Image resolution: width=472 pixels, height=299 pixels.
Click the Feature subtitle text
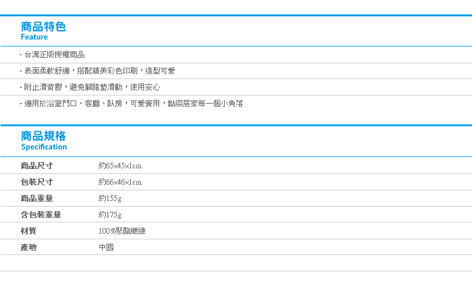34,37
